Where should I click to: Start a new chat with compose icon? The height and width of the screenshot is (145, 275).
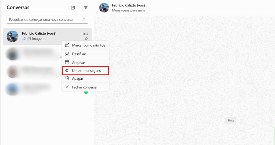(x=73, y=8)
